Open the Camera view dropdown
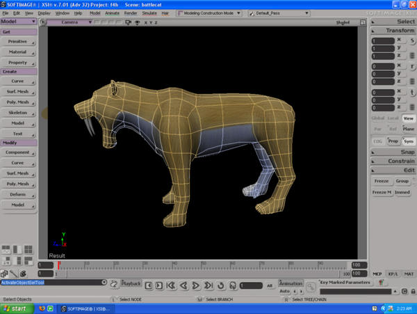This screenshot has width=417, height=314. click(69, 22)
